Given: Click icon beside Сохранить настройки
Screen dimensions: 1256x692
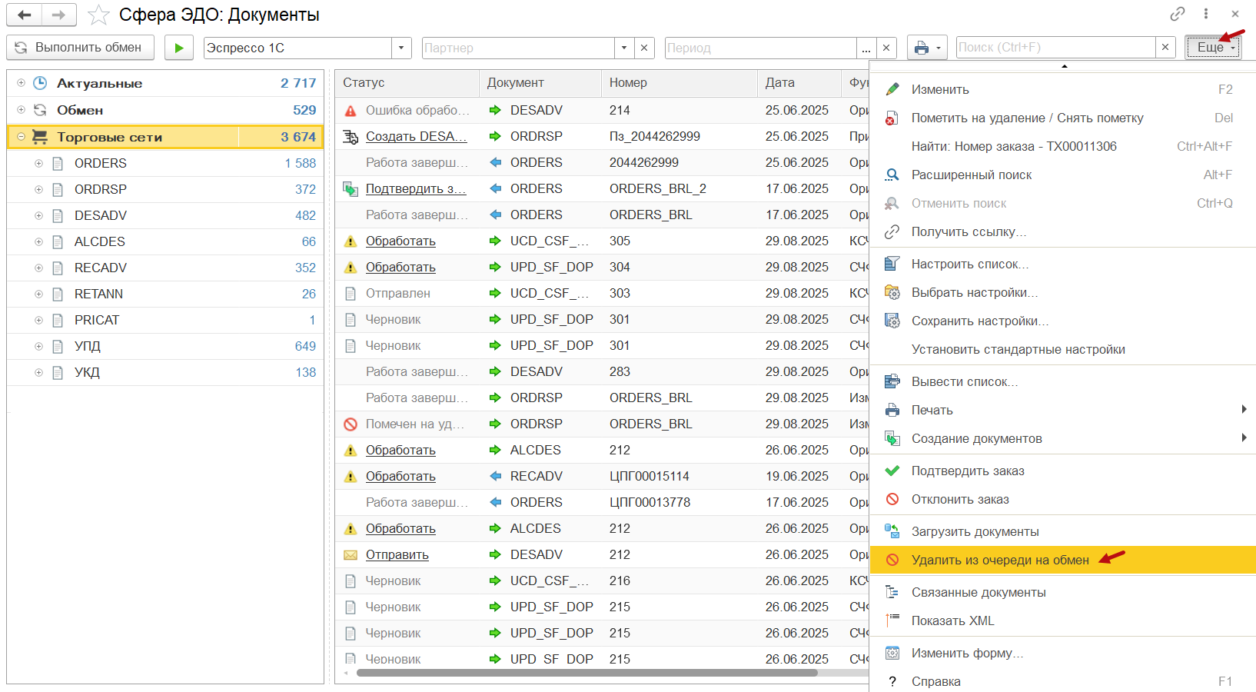Looking at the screenshot, I should click(x=892, y=321).
